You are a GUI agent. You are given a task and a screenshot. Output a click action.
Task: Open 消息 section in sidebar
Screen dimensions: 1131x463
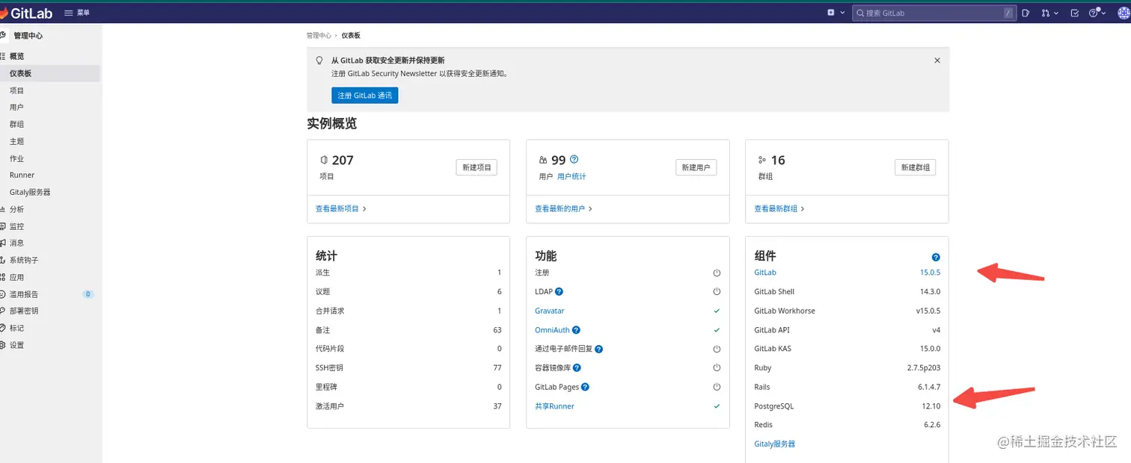(16, 243)
